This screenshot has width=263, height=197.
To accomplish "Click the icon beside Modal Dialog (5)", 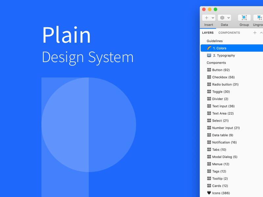I will [x=209, y=157].
